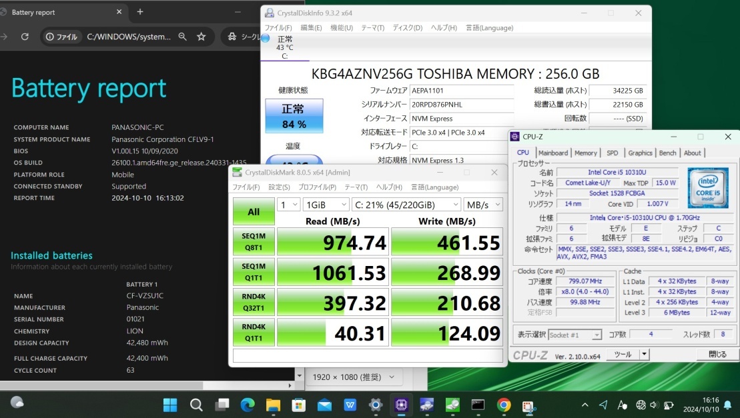Open Mail app from taskbar

[x=324, y=405]
